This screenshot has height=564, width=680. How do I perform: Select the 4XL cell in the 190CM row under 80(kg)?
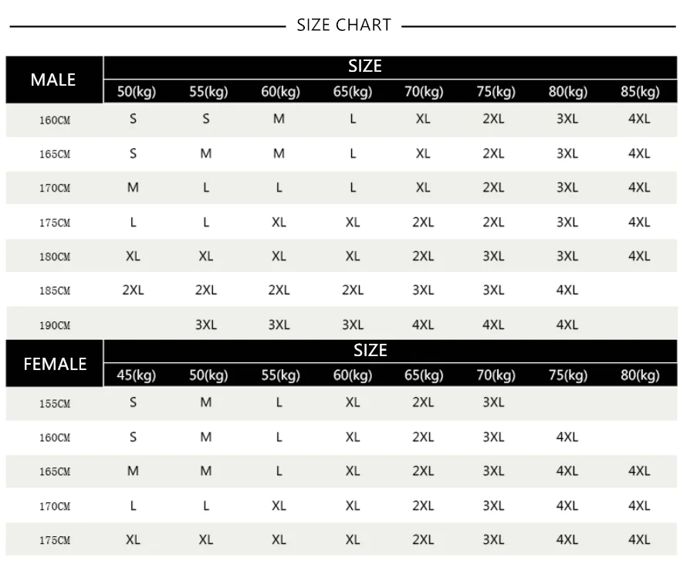point(567,324)
